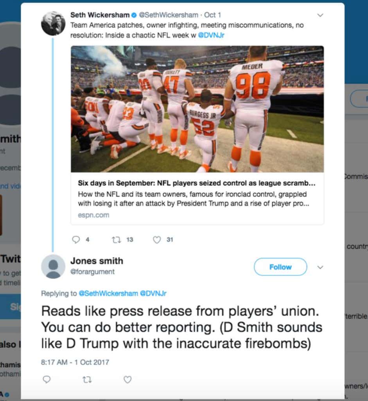Retweet Seth Wickersham's tweet
This screenshot has height=401, width=368.
click(116, 240)
